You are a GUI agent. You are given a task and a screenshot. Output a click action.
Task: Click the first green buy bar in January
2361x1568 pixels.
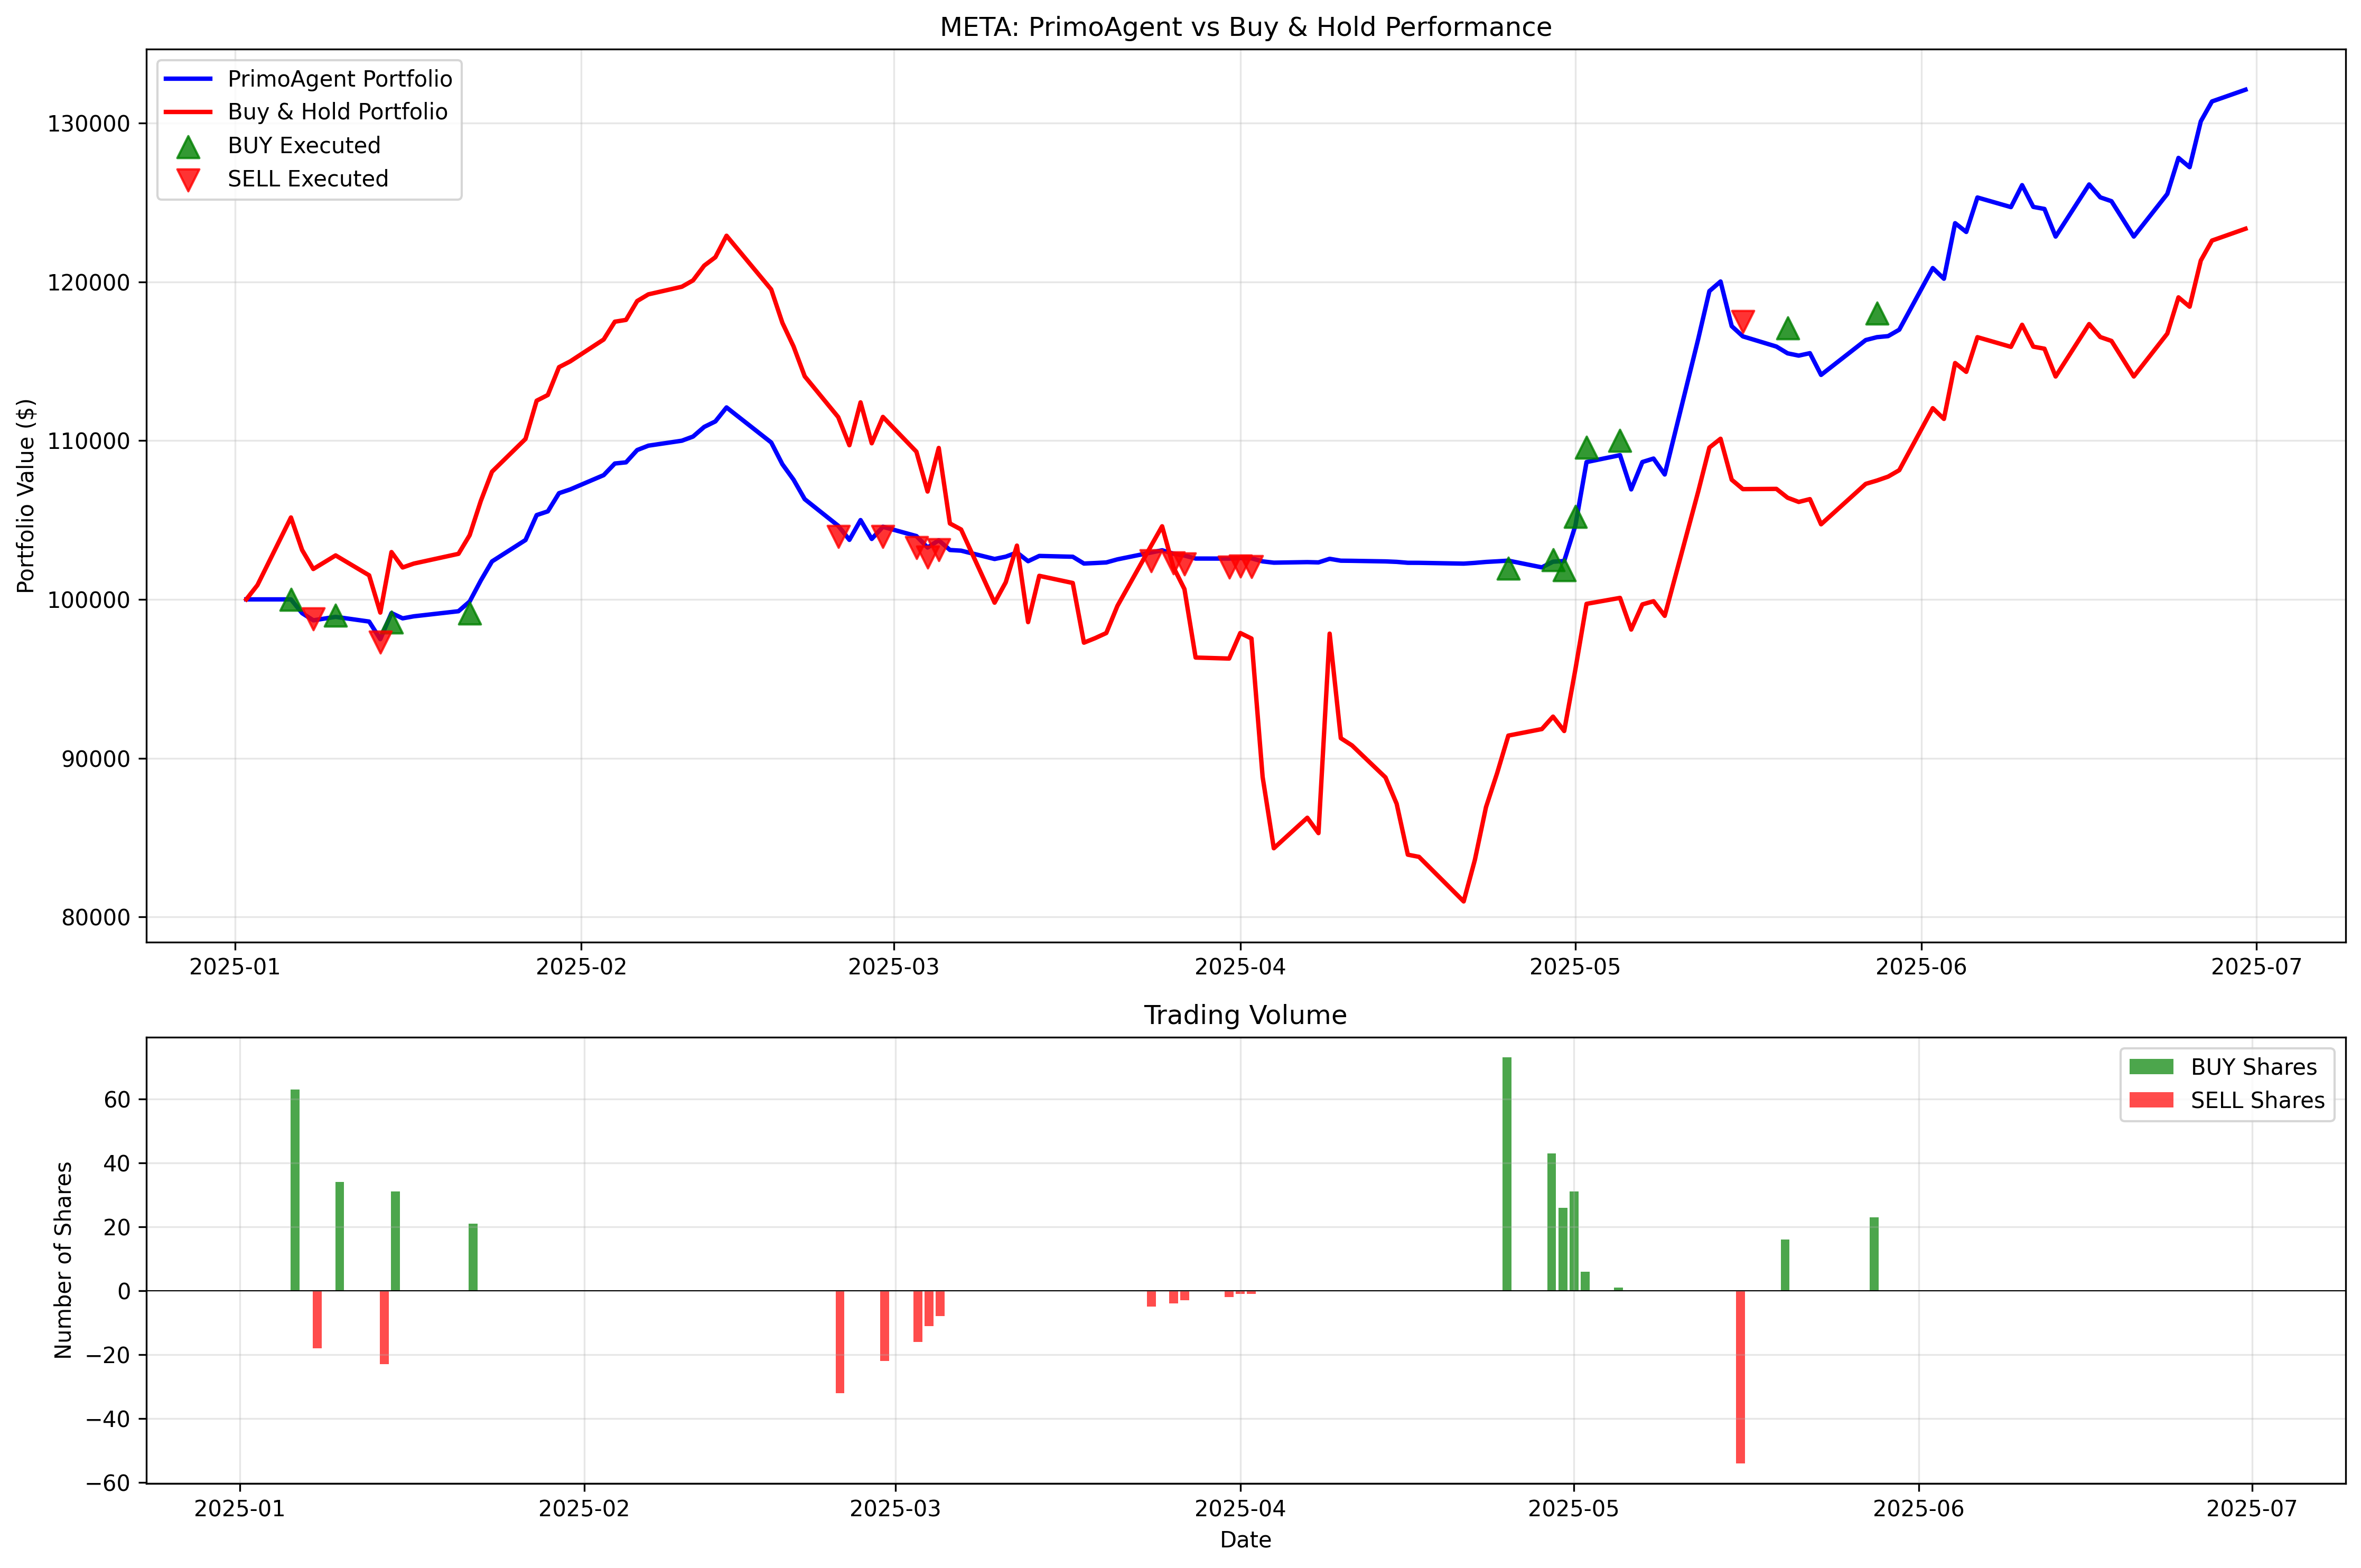[x=295, y=1190]
